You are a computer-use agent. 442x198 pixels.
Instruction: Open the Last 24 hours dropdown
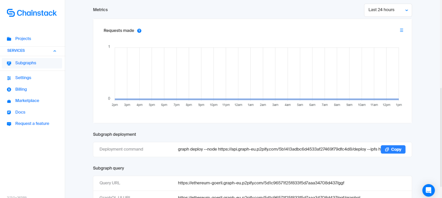coord(388,10)
